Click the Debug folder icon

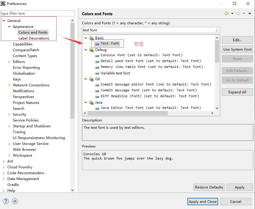click(91, 50)
